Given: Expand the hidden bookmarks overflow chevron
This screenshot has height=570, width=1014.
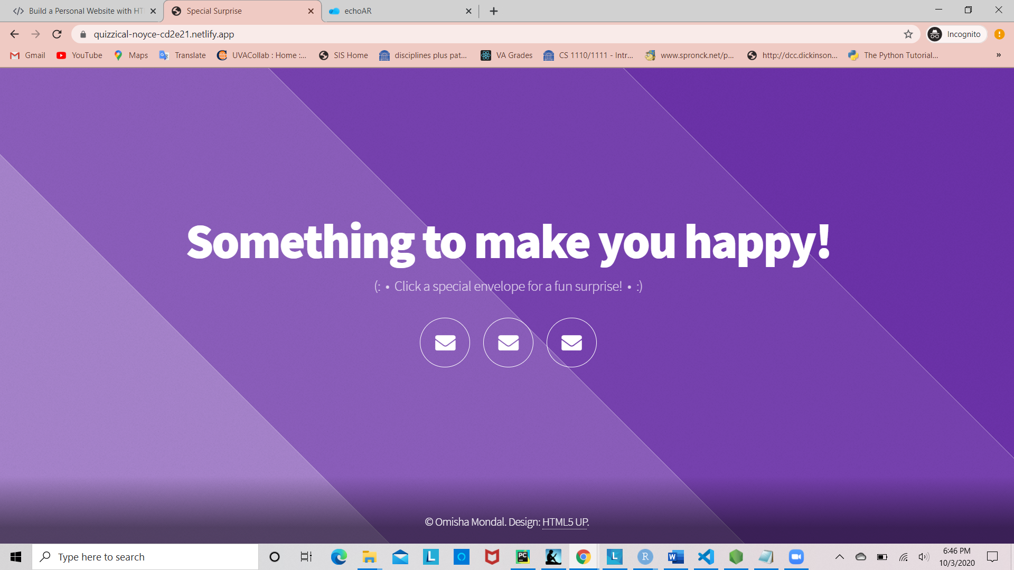Looking at the screenshot, I should [x=998, y=55].
